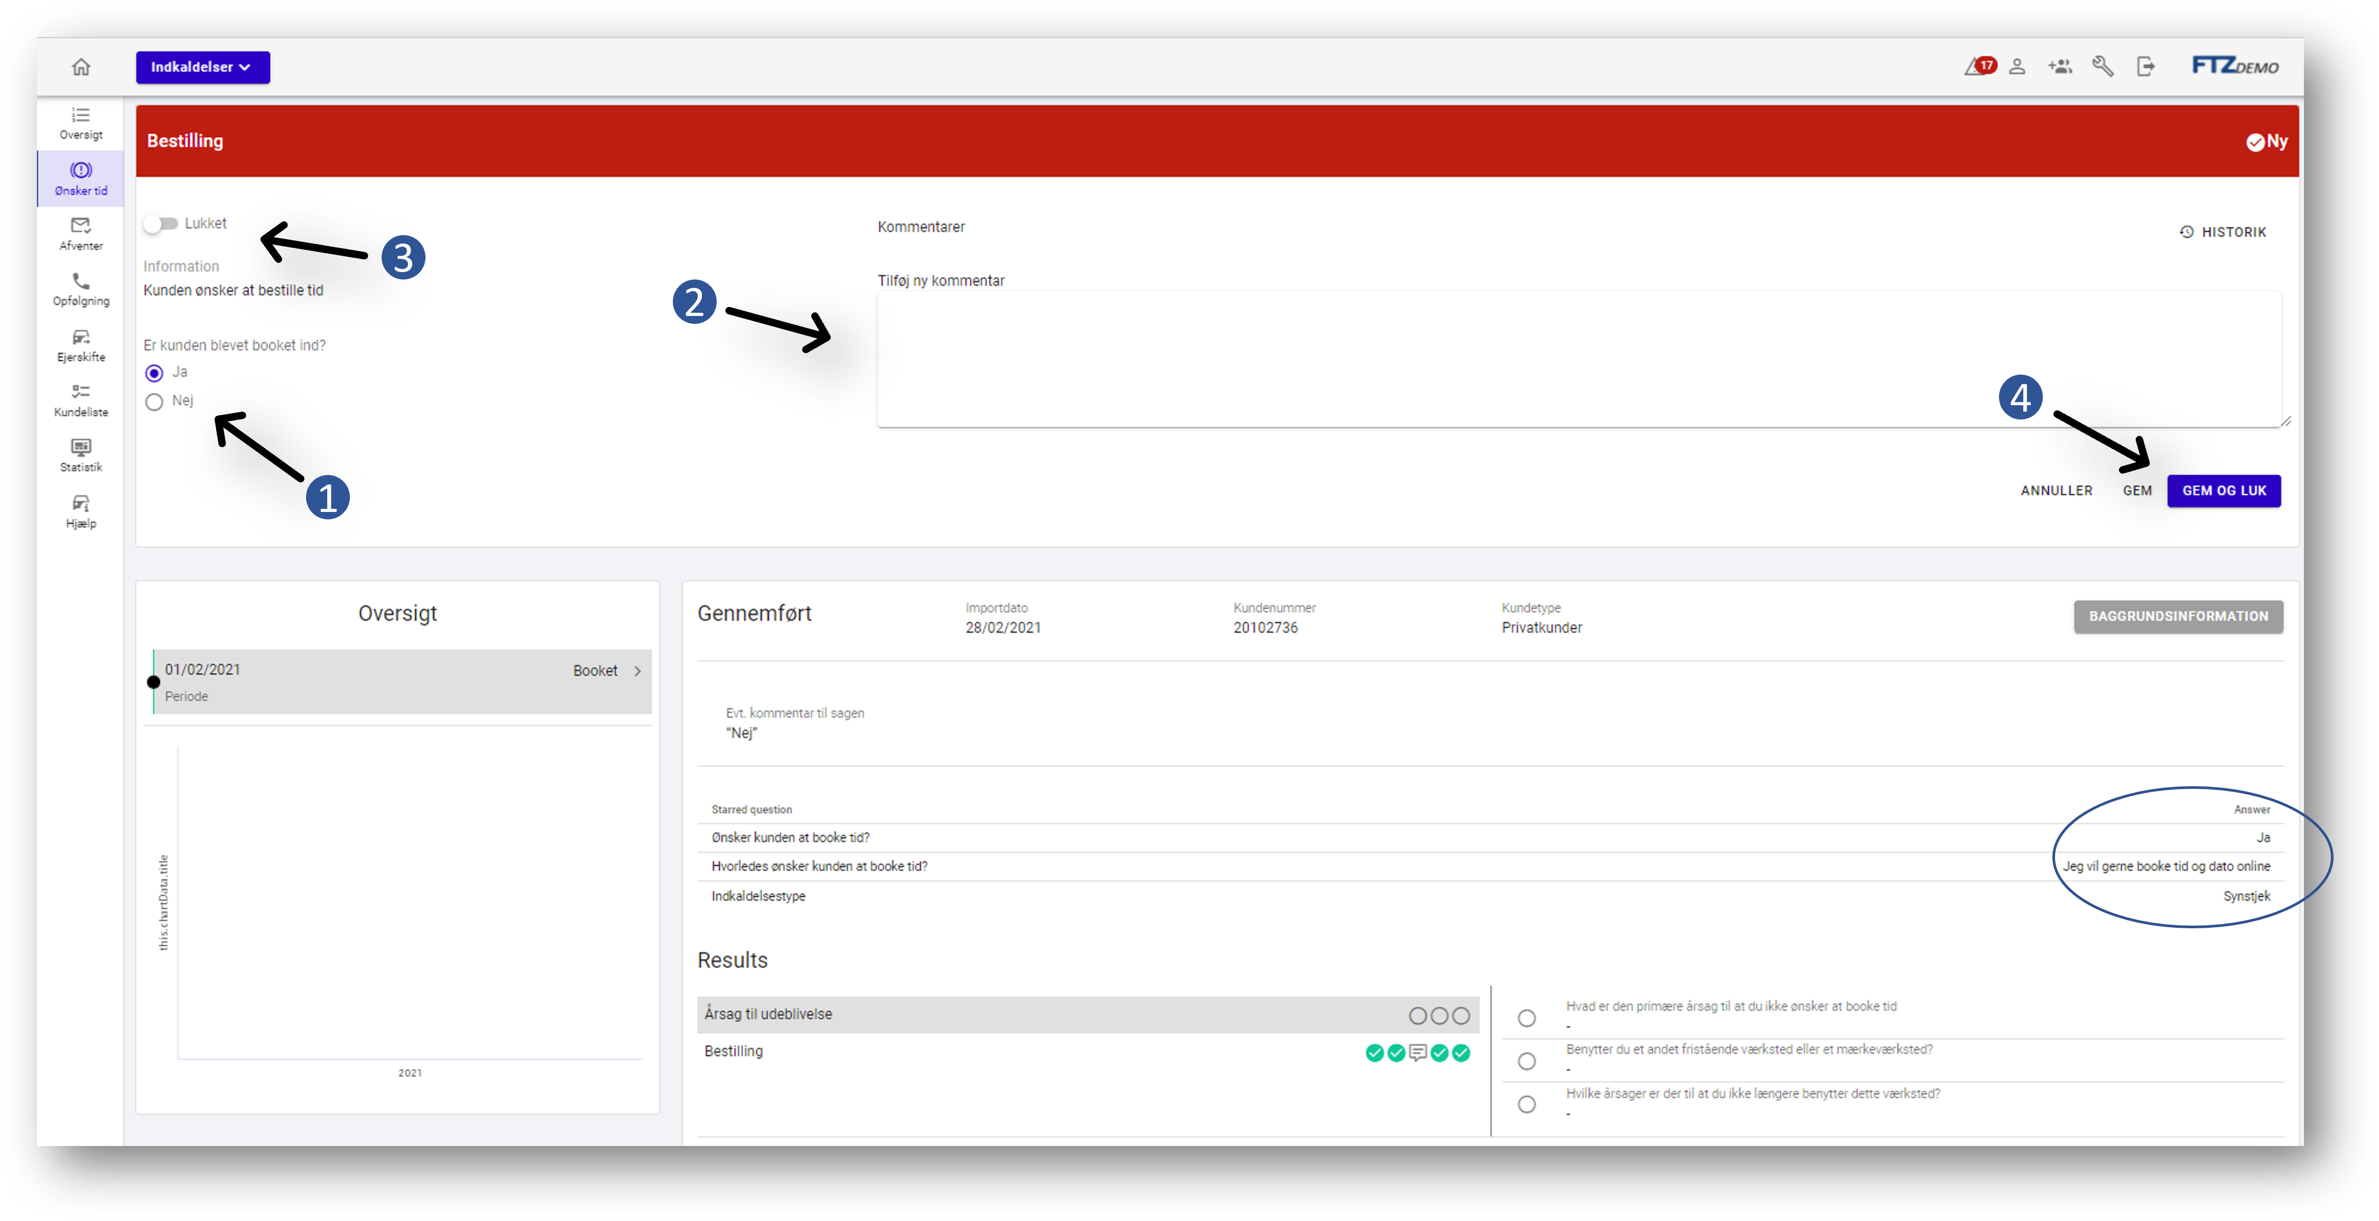This screenshot has width=2379, height=1221.
Task: Select the Bestilling results row
Action: [1088, 1051]
